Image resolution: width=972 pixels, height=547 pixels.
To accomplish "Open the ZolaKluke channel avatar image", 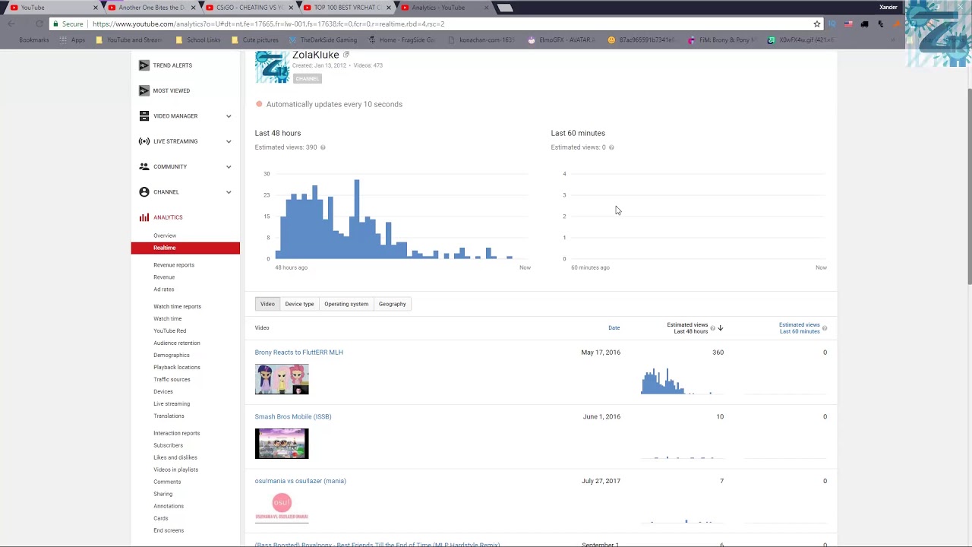I will (x=271, y=67).
